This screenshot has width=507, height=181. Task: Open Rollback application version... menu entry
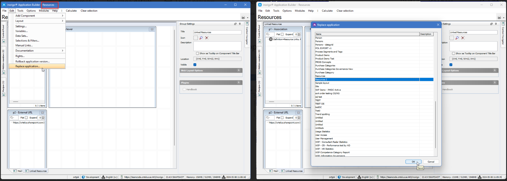(x=33, y=61)
